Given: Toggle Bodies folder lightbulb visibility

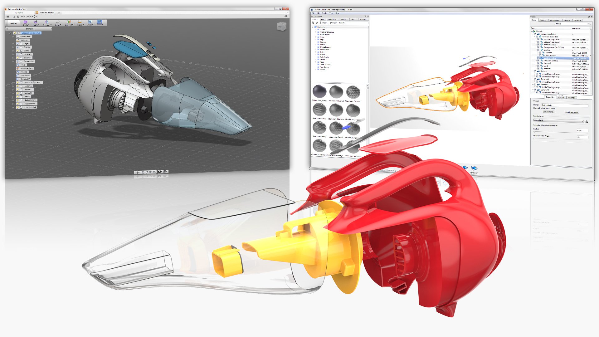Looking at the screenshot, I should click(17, 51).
